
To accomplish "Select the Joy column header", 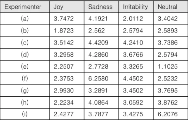I will (x=58, y=7).
